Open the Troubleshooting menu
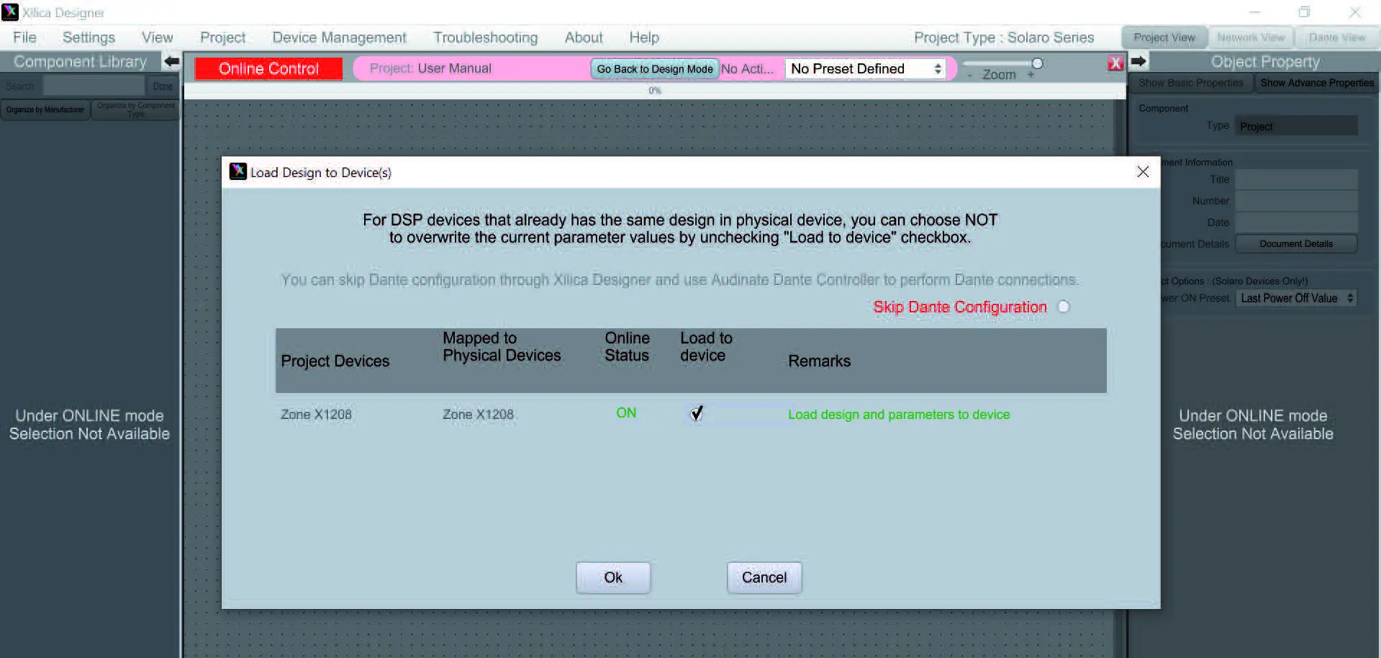 coord(485,37)
